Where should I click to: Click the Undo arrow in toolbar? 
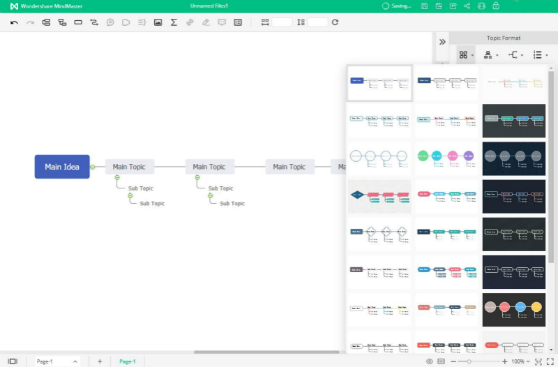14,22
